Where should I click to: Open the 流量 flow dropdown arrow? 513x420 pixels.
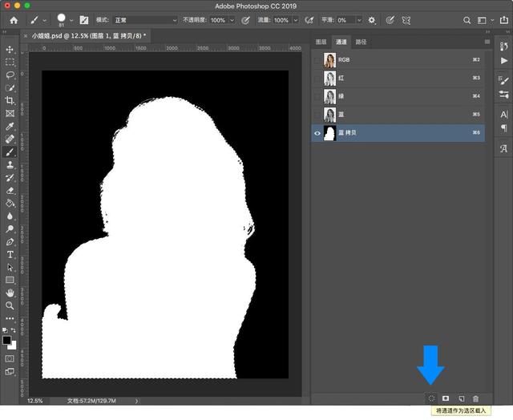(296, 20)
